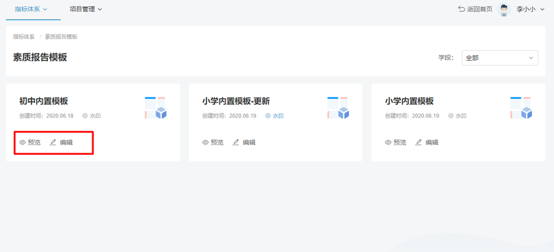Open the 项目管理 menu
The height and width of the screenshot is (252, 554).
[85, 9]
